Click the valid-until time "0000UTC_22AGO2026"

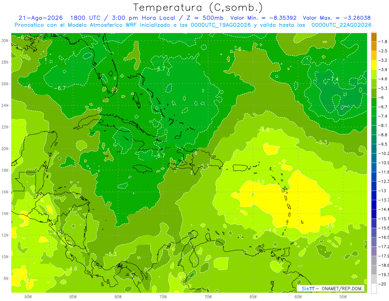pos(341,25)
